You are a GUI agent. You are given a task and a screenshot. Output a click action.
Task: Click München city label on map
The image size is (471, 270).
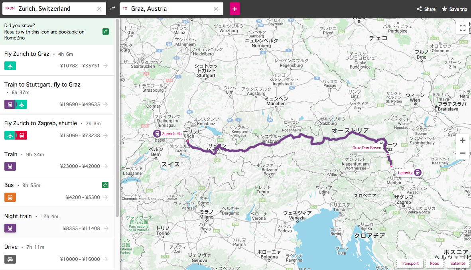(276, 101)
